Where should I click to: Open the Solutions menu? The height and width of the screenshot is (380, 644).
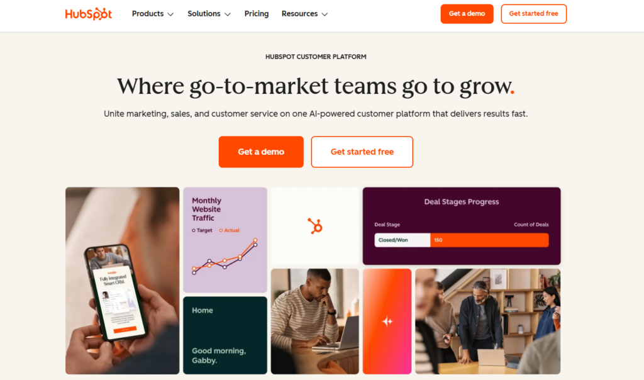pyautogui.click(x=209, y=14)
